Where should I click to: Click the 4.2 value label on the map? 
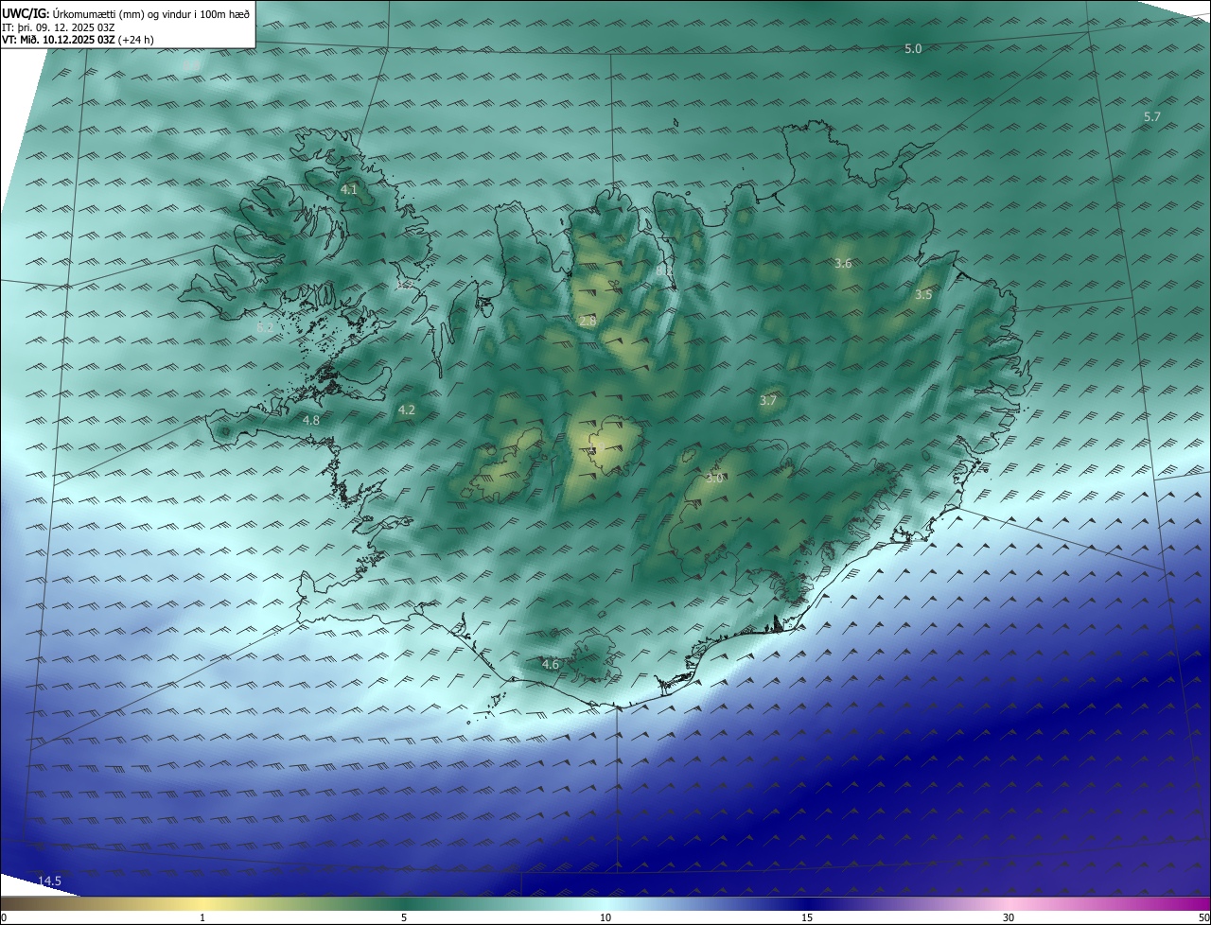coord(407,410)
